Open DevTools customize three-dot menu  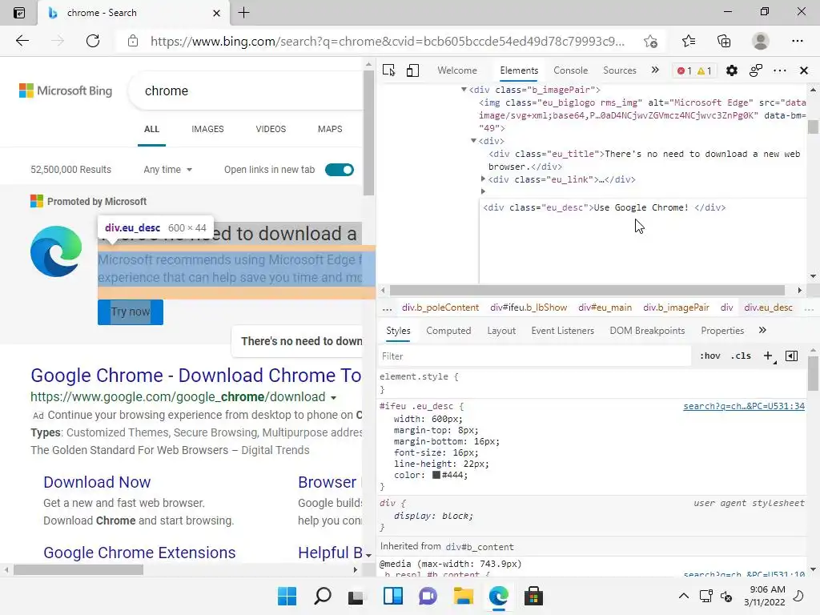(x=780, y=70)
